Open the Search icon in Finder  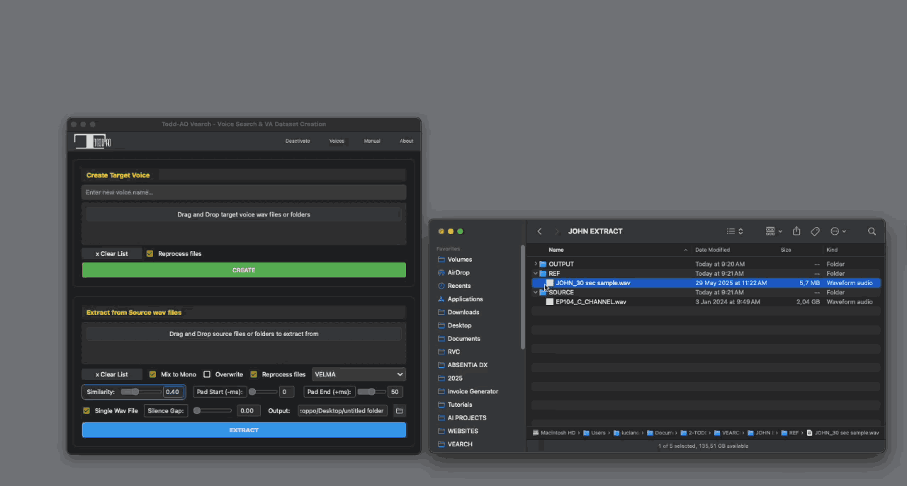click(x=872, y=231)
